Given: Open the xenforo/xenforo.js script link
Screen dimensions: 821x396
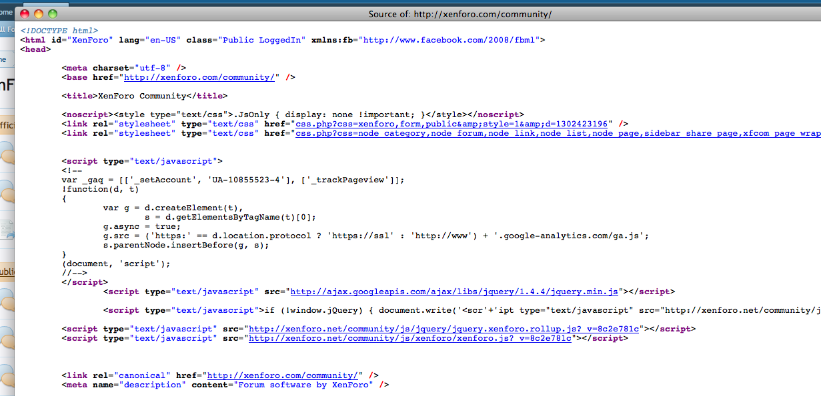Looking at the screenshot, I should pos(410,338).
